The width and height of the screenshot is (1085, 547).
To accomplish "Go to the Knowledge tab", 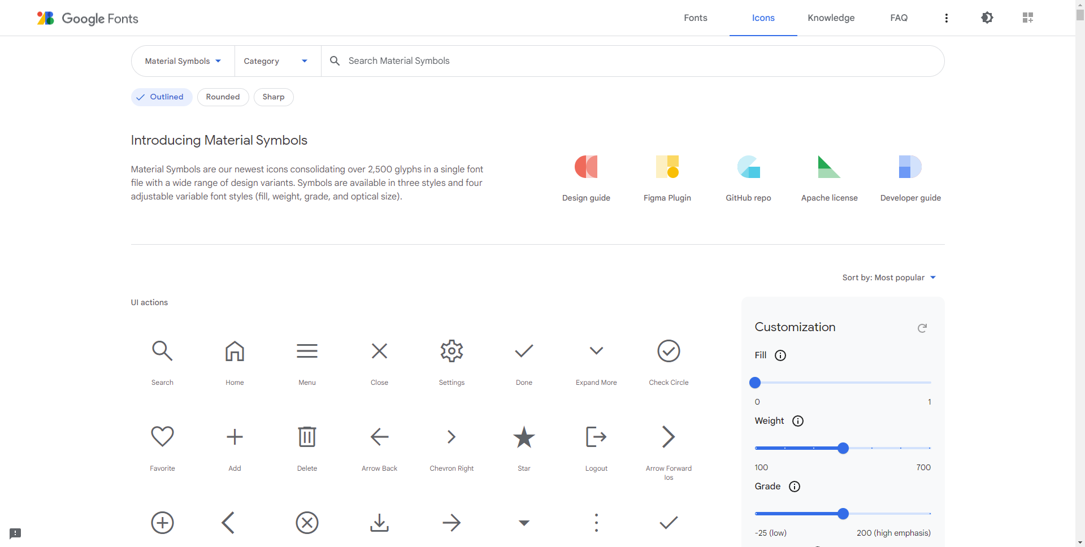I will [x=831, y=18].
